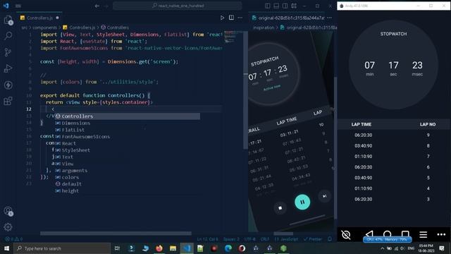Select the 'colors' autocomplete suggestion
451x254 pixels.
tap(128, 177)
